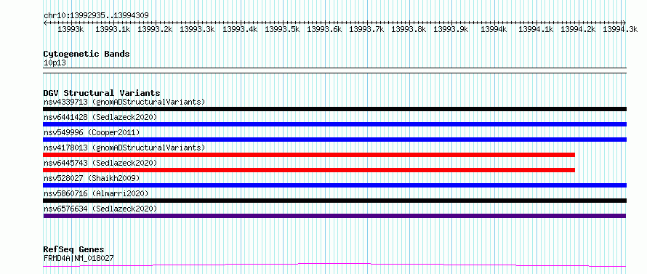647x274 pixels.
Task: Click the 10p13 cytogenetic band label
Action: pos(55,63)
